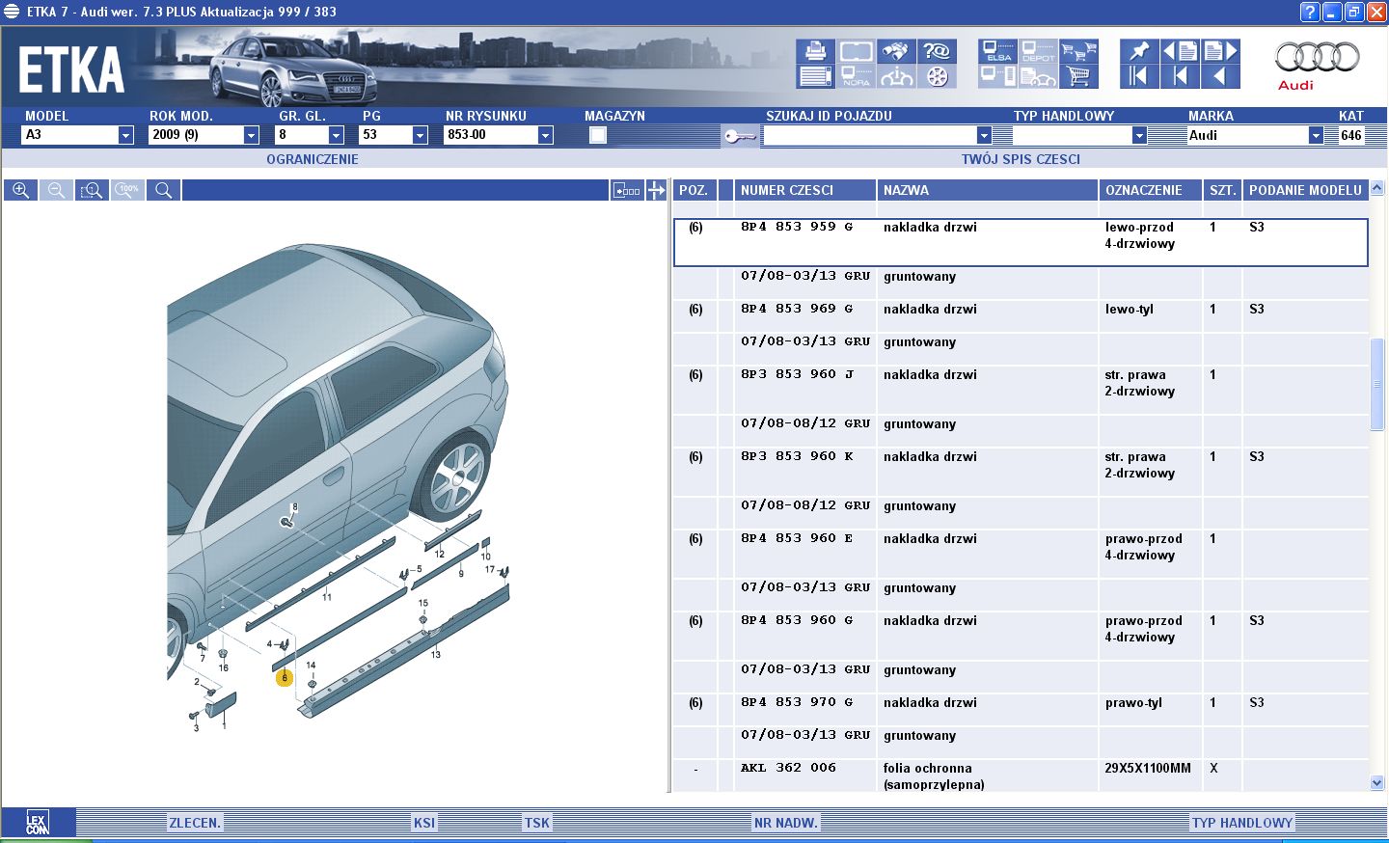Click the printer icon in toolbar
This screenshot has width=1389, height=843.
pyautogui.click(x=816, y=51)
